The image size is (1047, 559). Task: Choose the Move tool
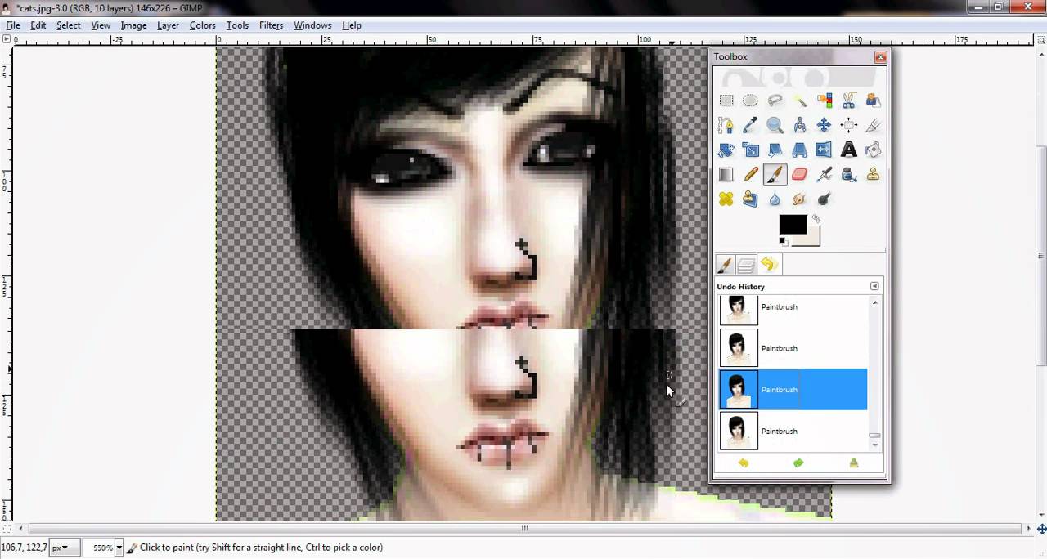[x=824, y=125]
